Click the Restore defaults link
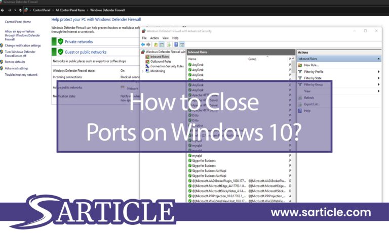Viewport: 389px width, 233px height. click(15, 62)
